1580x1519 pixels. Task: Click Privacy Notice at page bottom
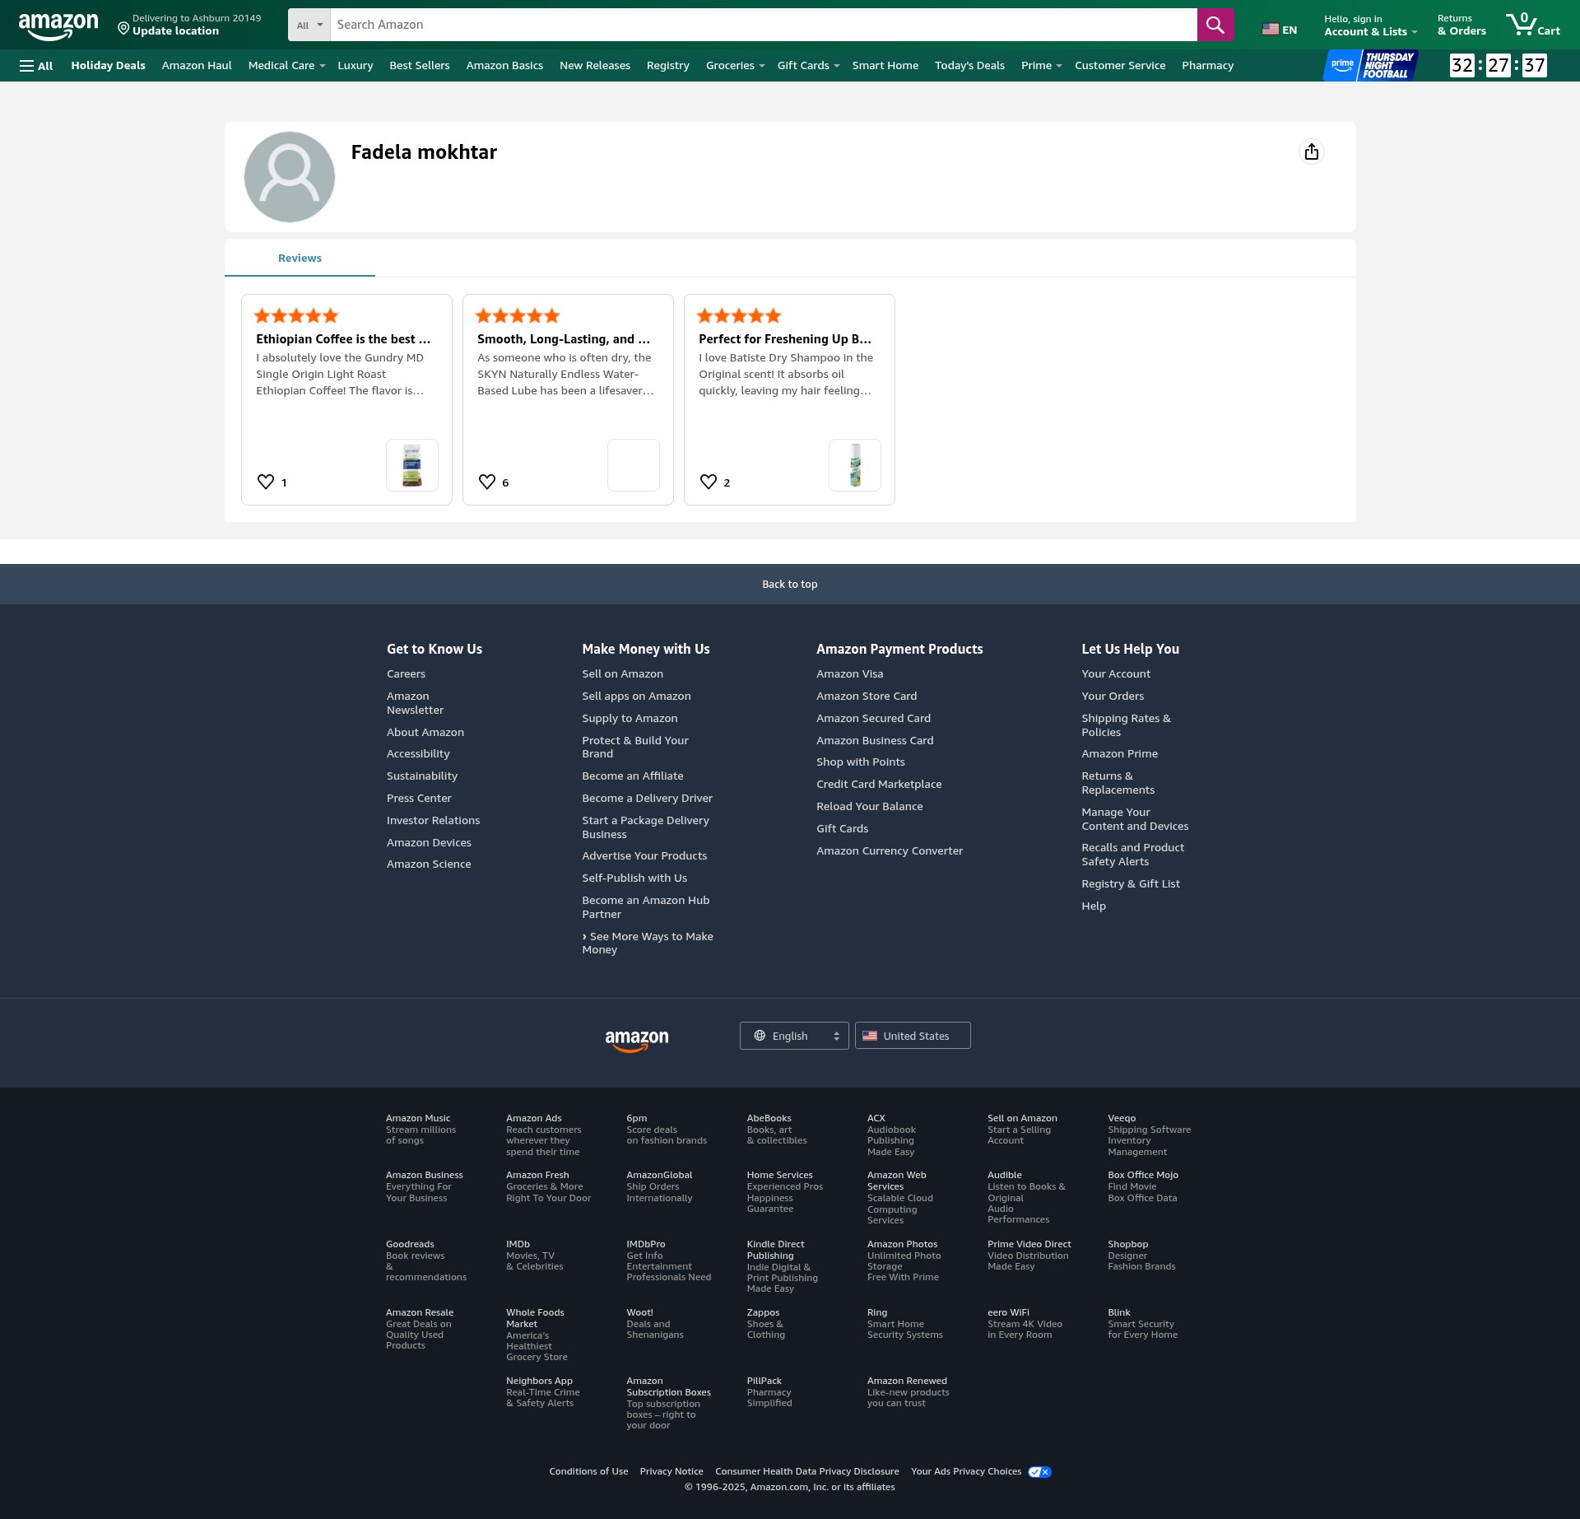(x=671, y=1472)
